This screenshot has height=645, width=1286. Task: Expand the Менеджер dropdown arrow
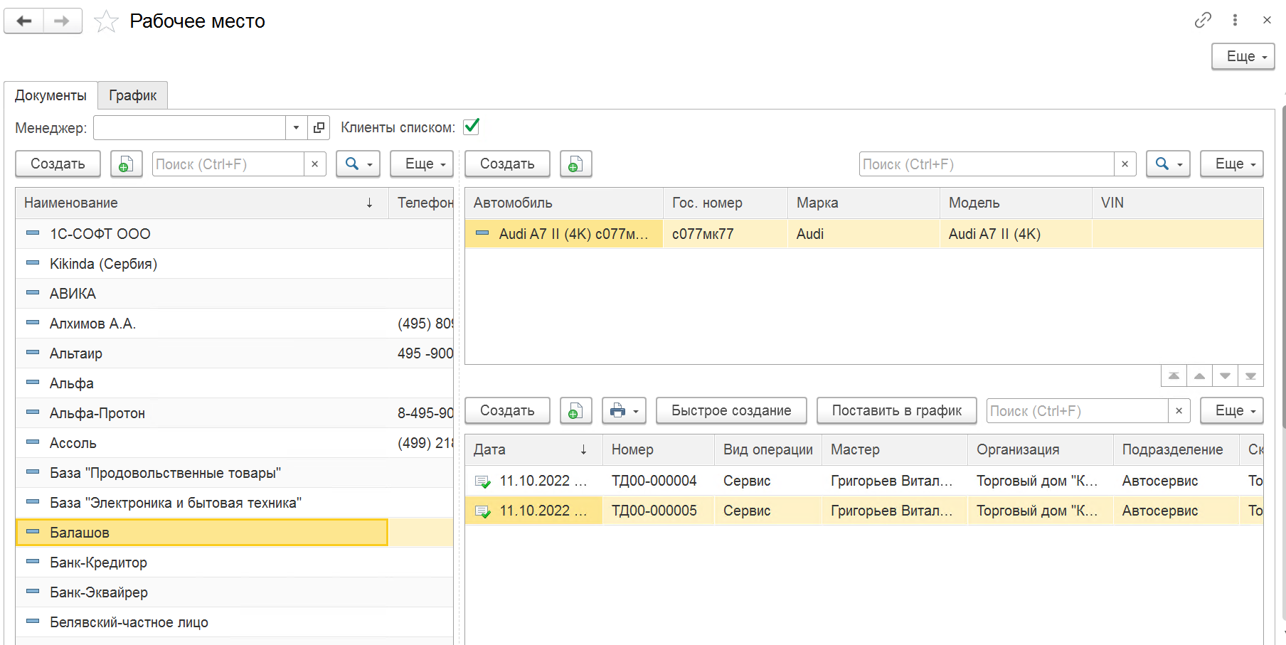[x=296, y=128]
